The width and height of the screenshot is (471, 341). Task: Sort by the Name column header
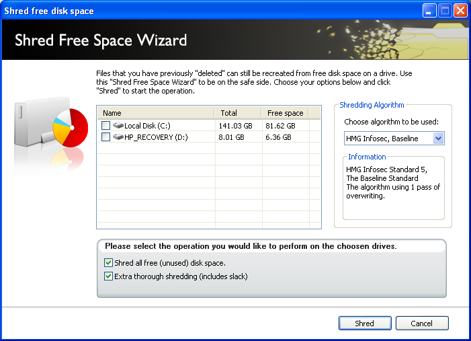point(156,113)
